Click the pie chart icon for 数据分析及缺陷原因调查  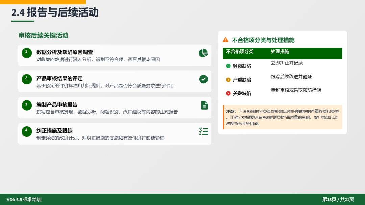203,53
